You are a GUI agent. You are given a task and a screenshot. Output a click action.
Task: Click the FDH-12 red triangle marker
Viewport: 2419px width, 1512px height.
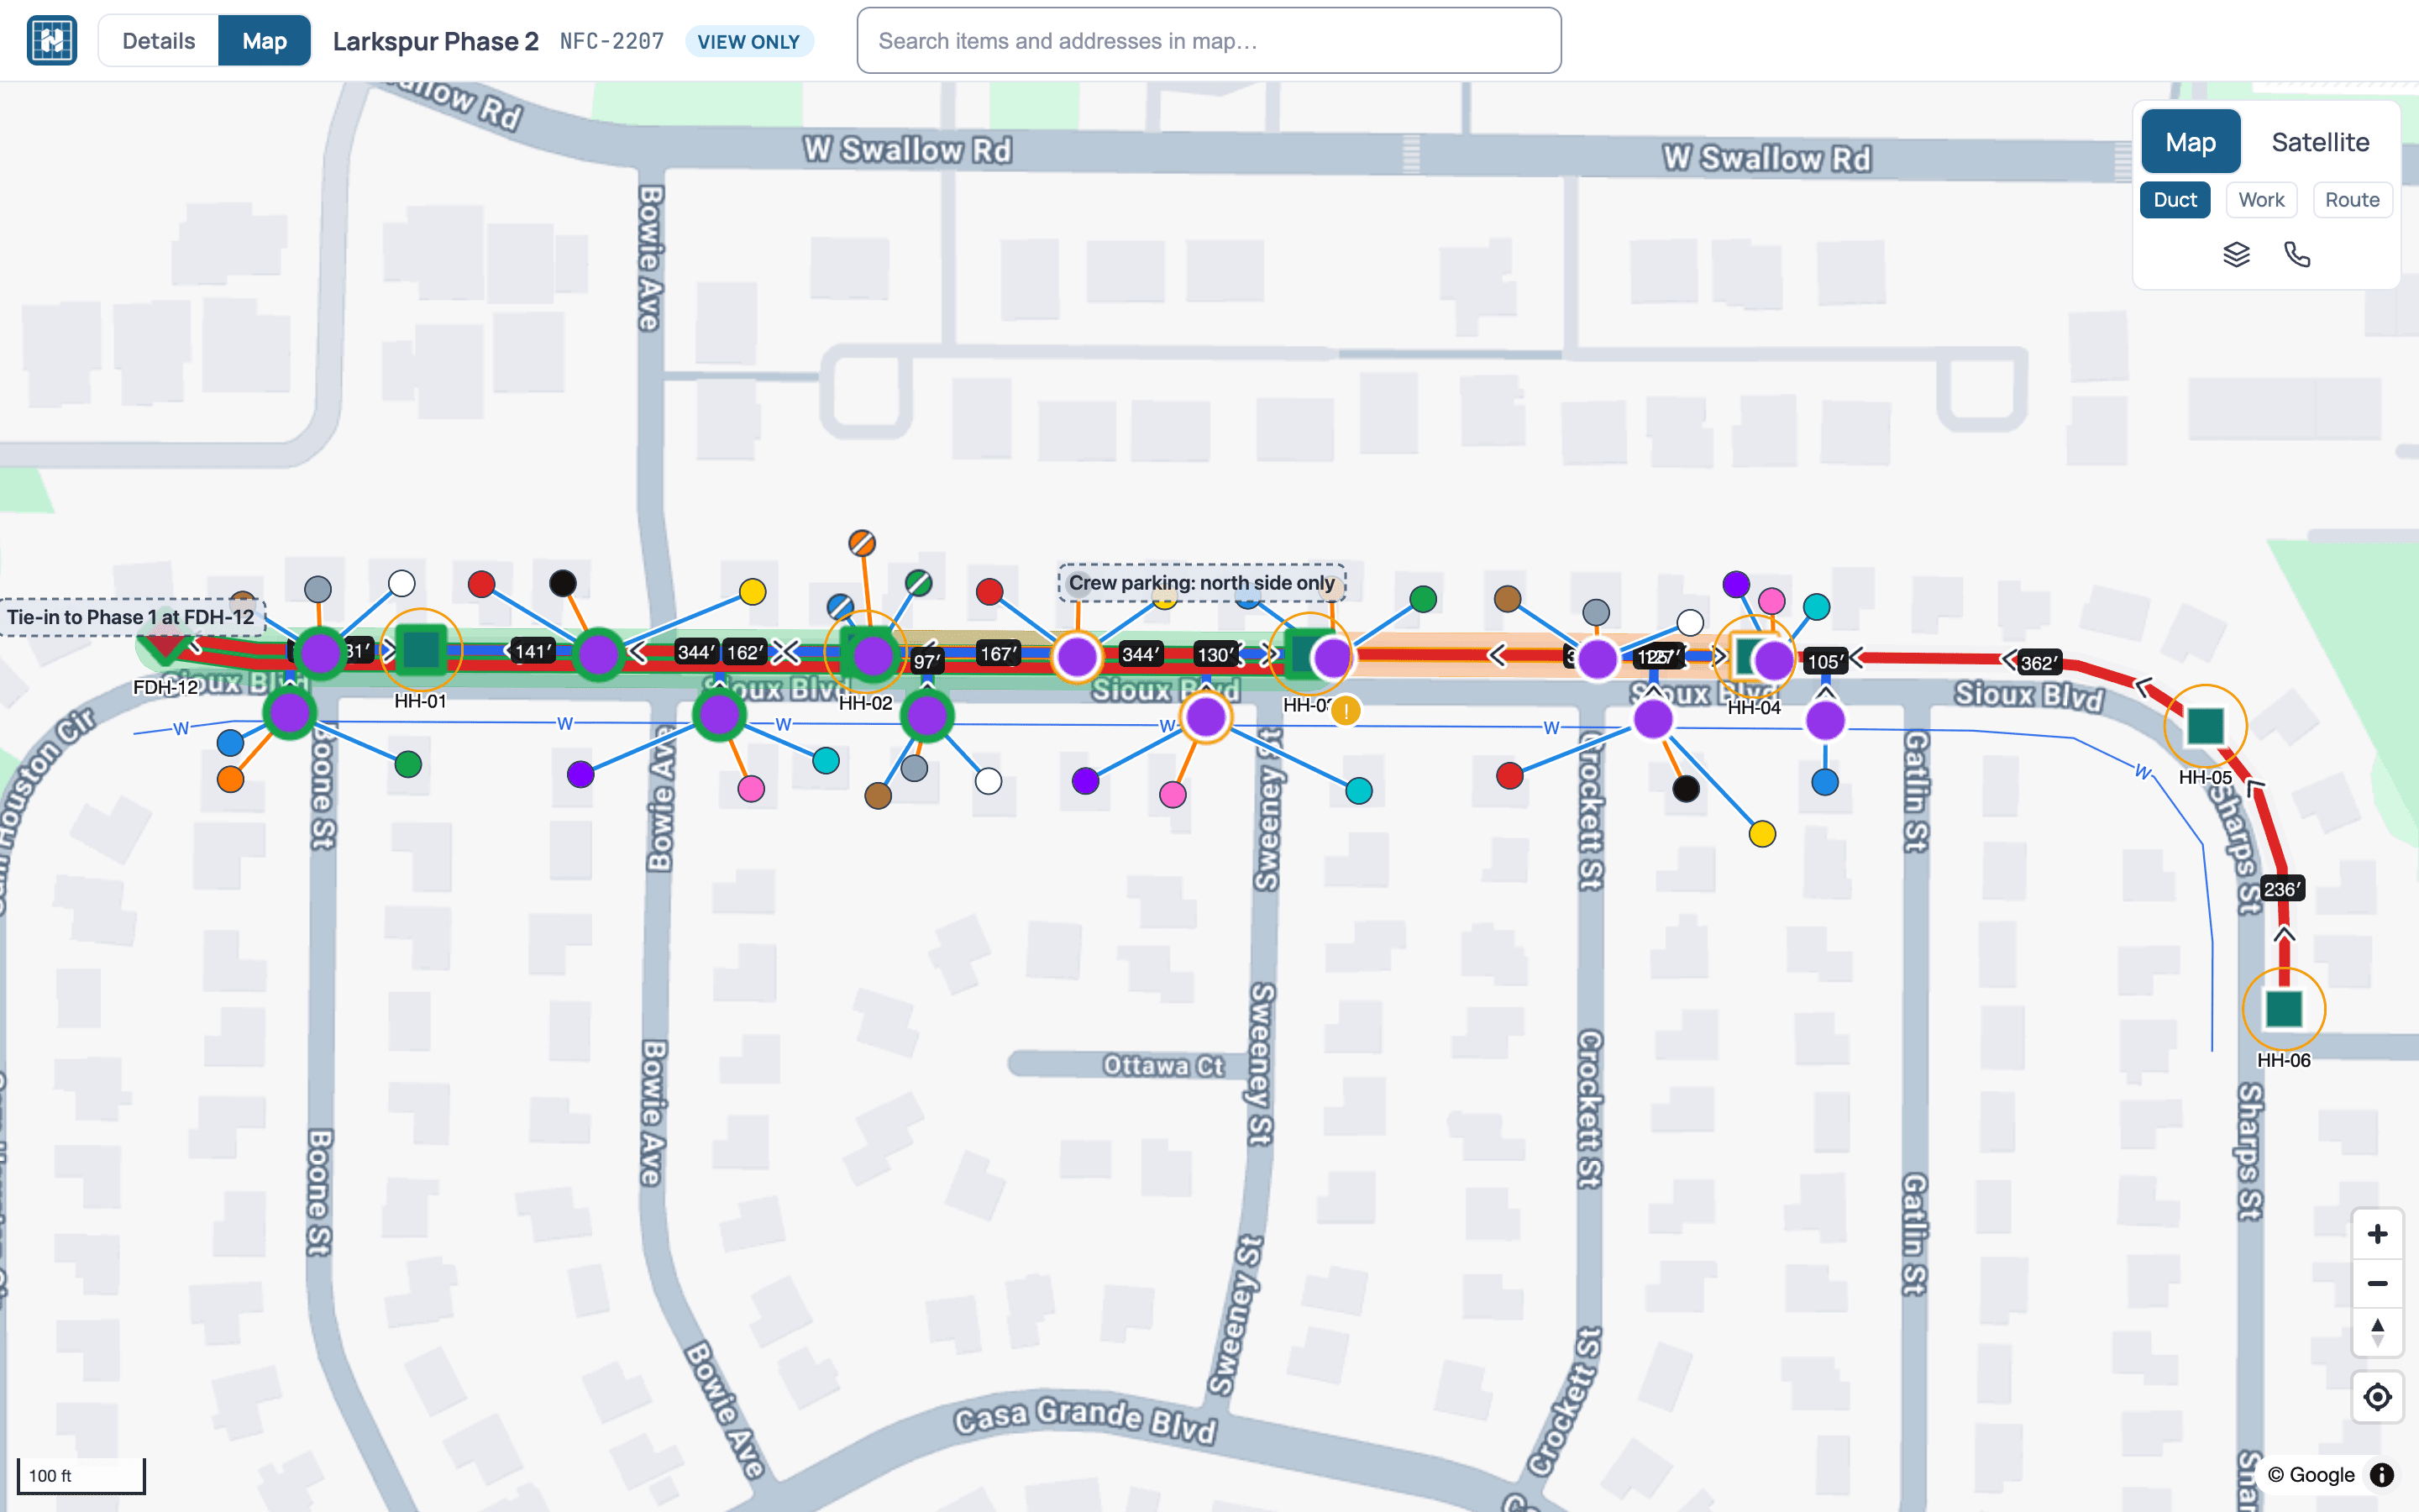click(163, 647)
